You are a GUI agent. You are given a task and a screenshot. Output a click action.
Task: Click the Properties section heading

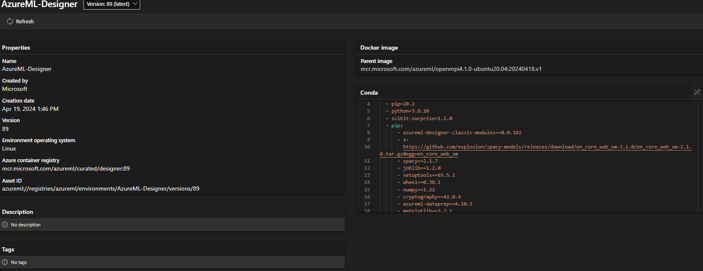tap(16, 48)
